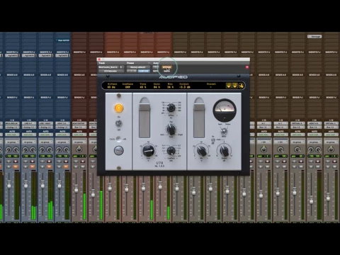340x255 pixels.
Task: Click the Mix knob
Action: pos(202,151)
